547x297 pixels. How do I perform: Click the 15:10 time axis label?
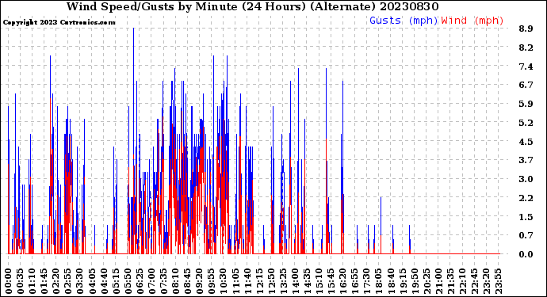click(x=319, y=281)
